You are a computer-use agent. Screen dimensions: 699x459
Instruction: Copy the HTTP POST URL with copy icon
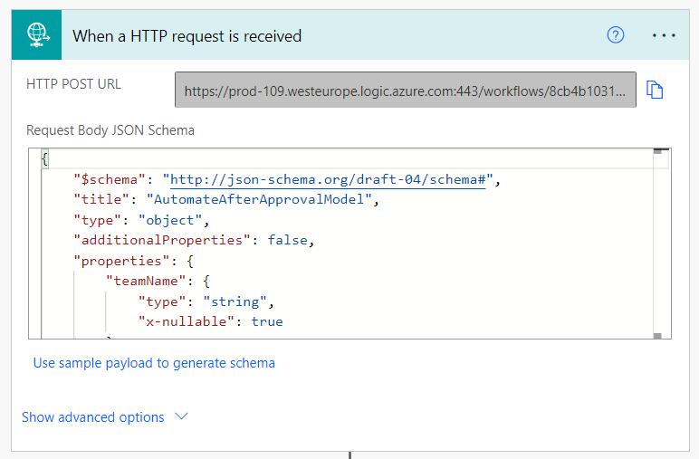[655, 90]
